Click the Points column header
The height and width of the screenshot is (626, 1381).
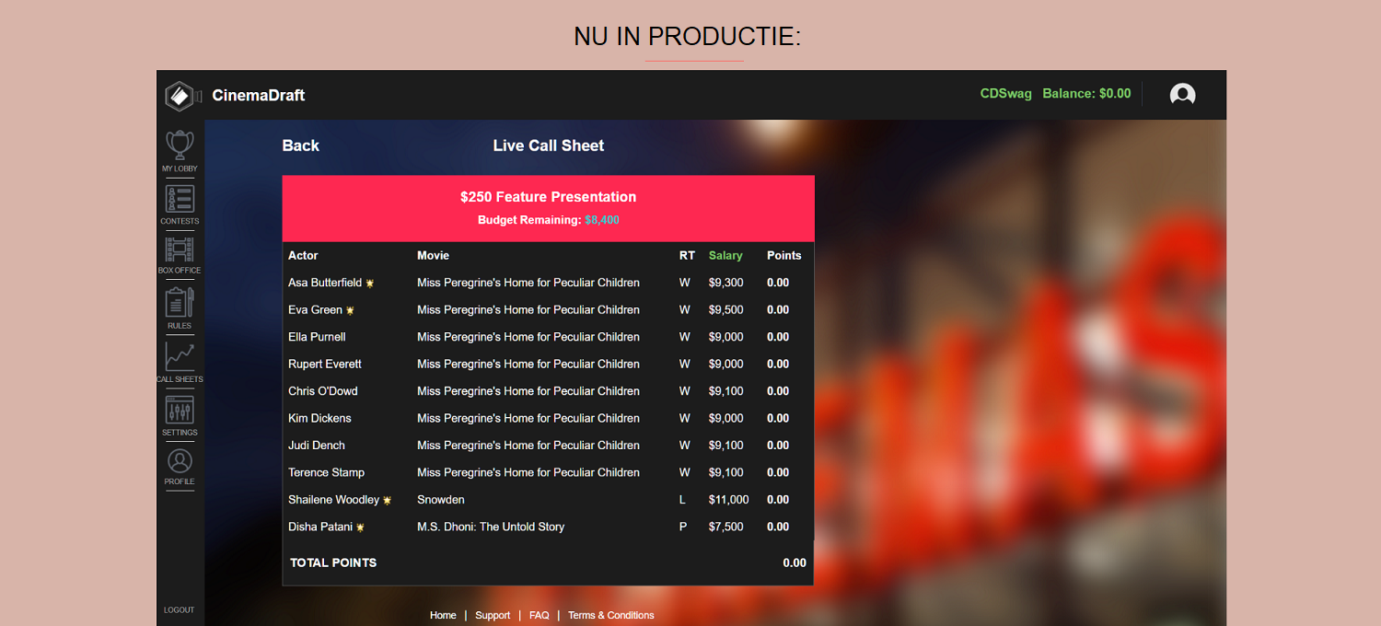tap(784, 255)
